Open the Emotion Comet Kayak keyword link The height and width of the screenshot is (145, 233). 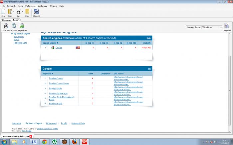click(59, 83)
